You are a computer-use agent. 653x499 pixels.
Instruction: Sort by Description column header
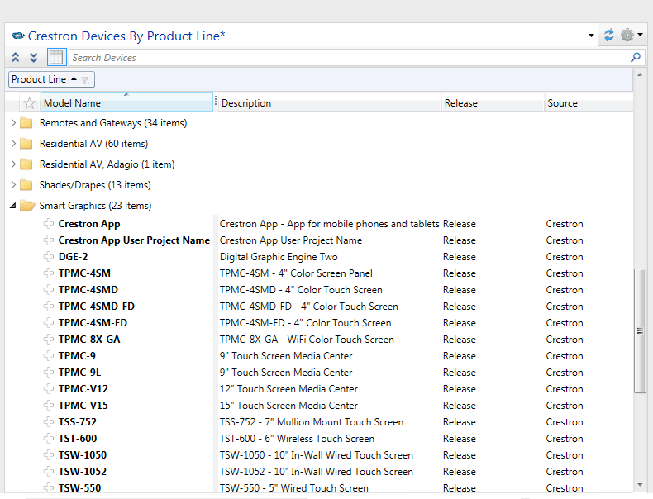[x=329, y=102]
